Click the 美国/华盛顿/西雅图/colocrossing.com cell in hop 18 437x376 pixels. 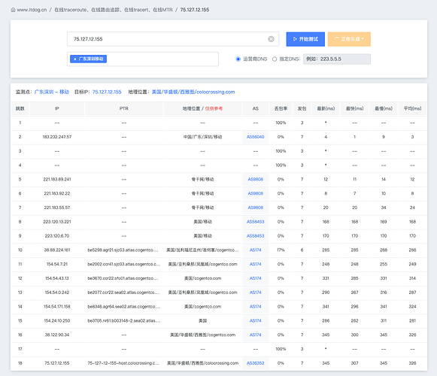202,363
